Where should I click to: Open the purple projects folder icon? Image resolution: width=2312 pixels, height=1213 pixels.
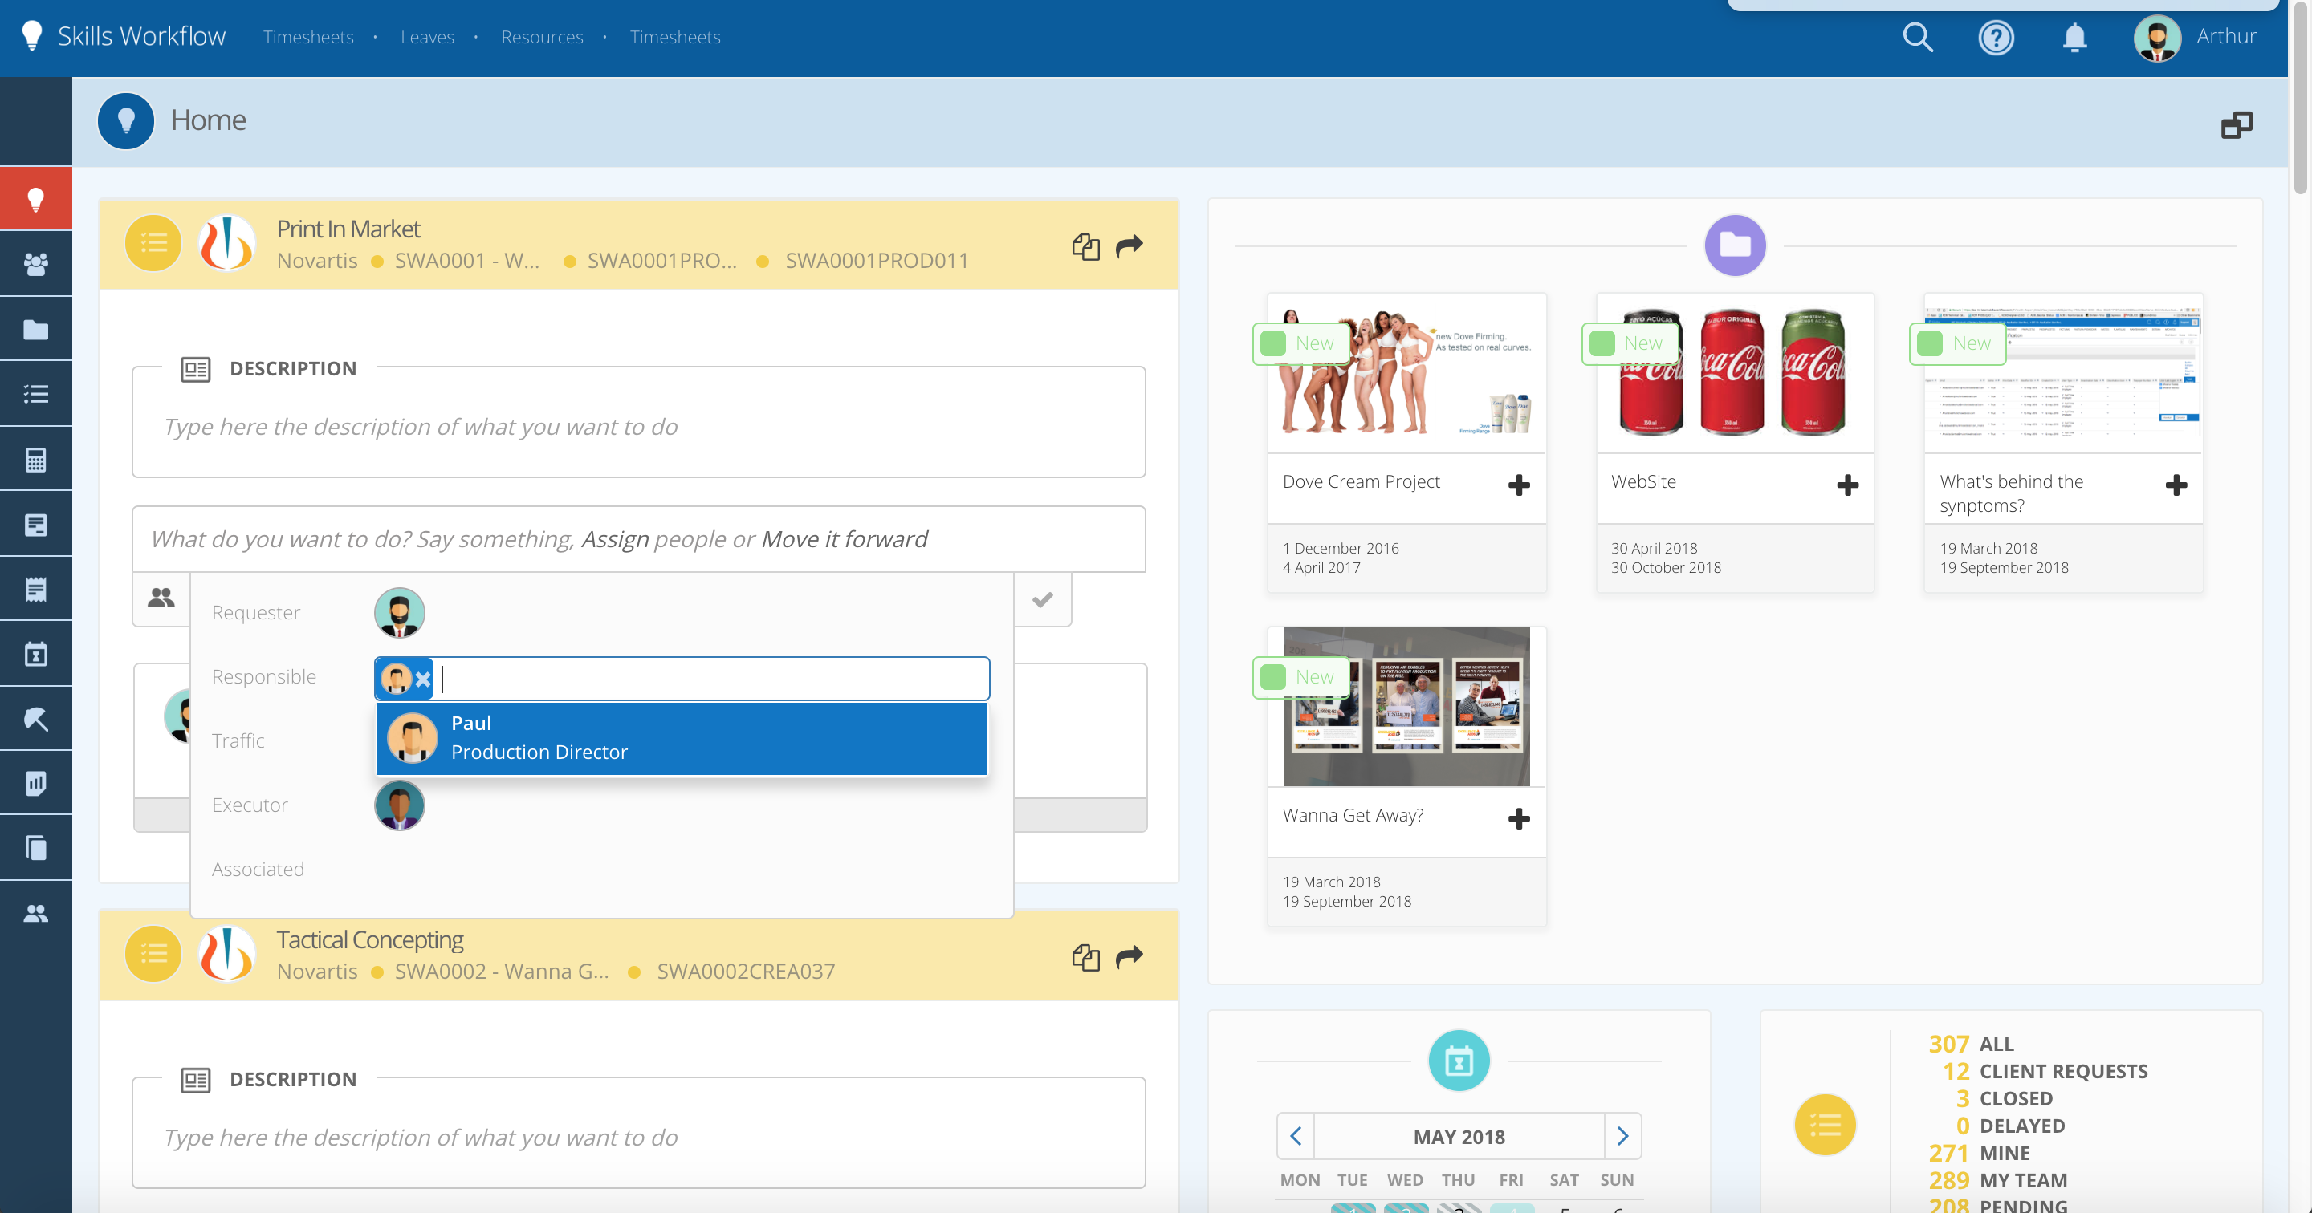1734,245
